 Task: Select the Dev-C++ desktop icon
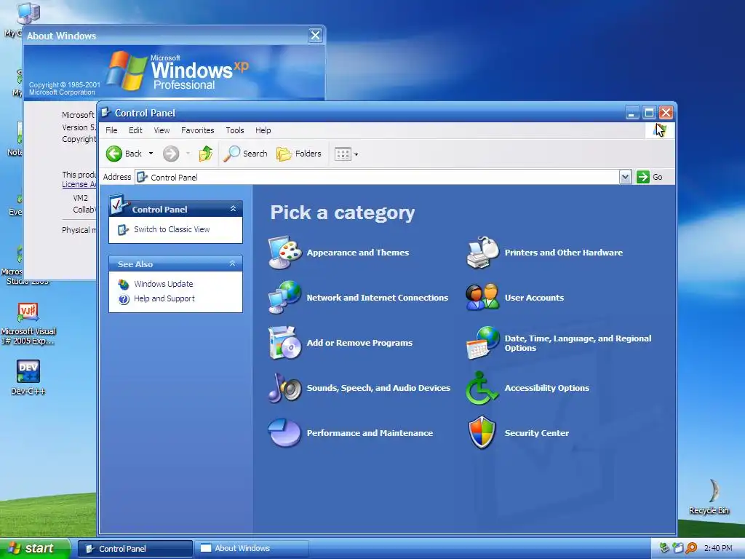(28, 378)
